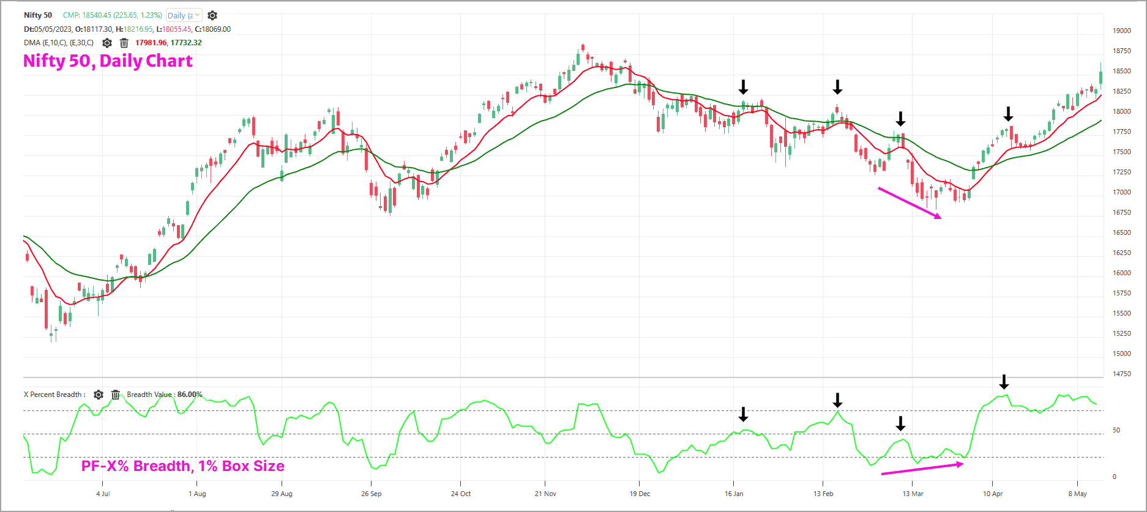
Task: Click the open price 18117.30
Action: 97,29
